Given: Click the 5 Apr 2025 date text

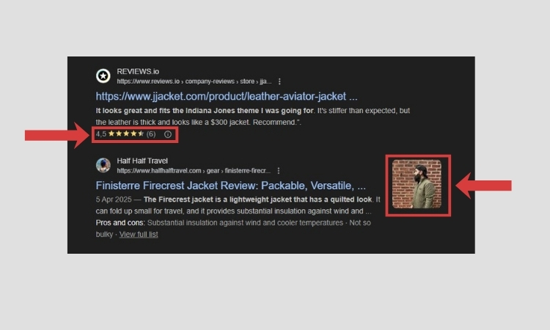Looking at the screenshot, I should pos(114,199).
